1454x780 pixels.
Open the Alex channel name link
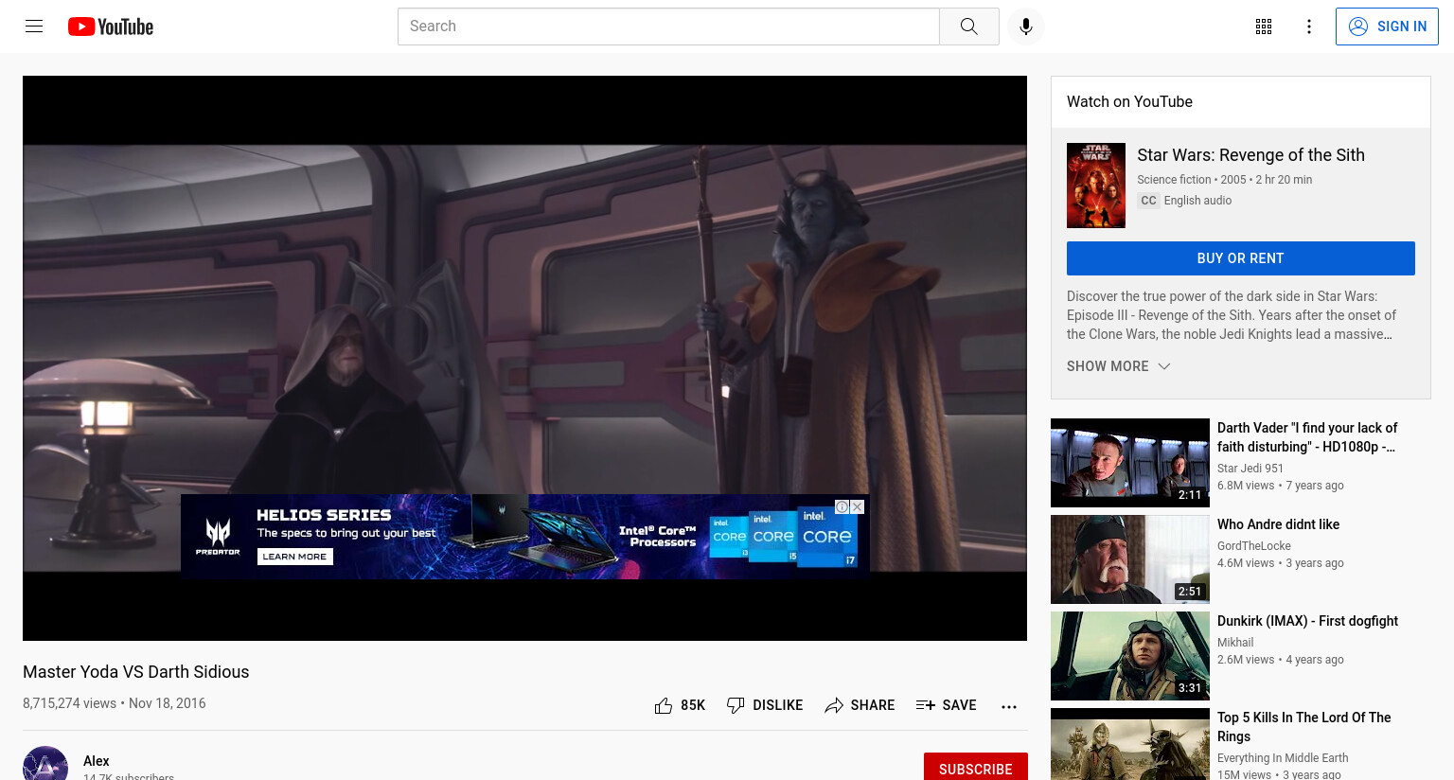[x=97, y=761]
